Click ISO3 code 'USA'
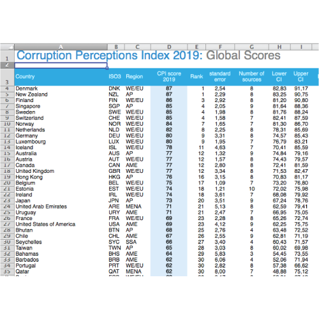Viewport: 319px width, 319px height. [x=114, y=224]
